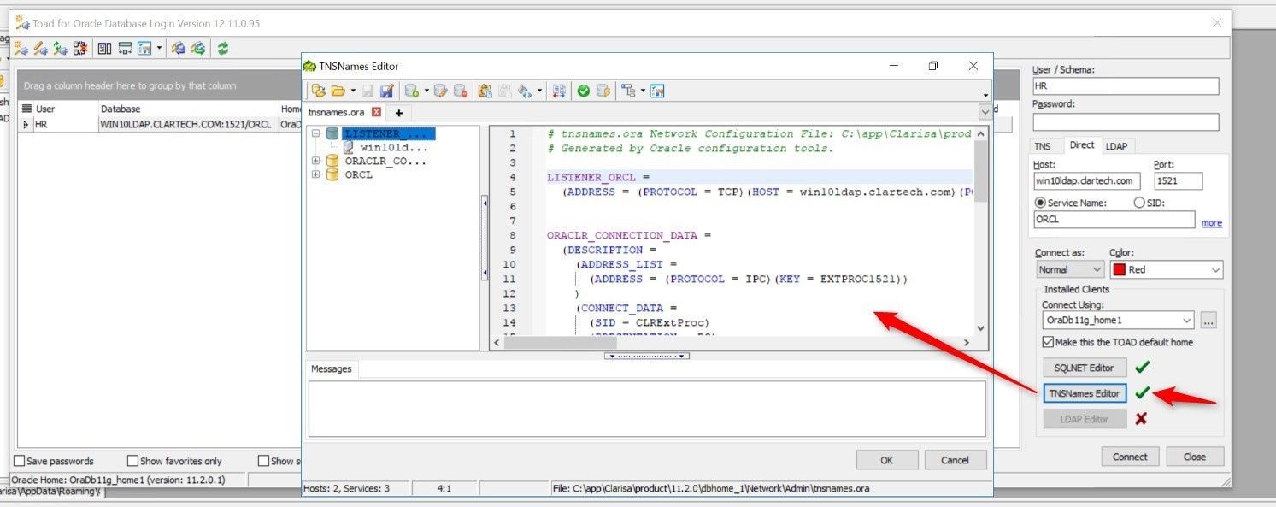The width and height of the screenshot is (1276, 507).
Task: Click the delete connections red-X icon
Action: 80,49
